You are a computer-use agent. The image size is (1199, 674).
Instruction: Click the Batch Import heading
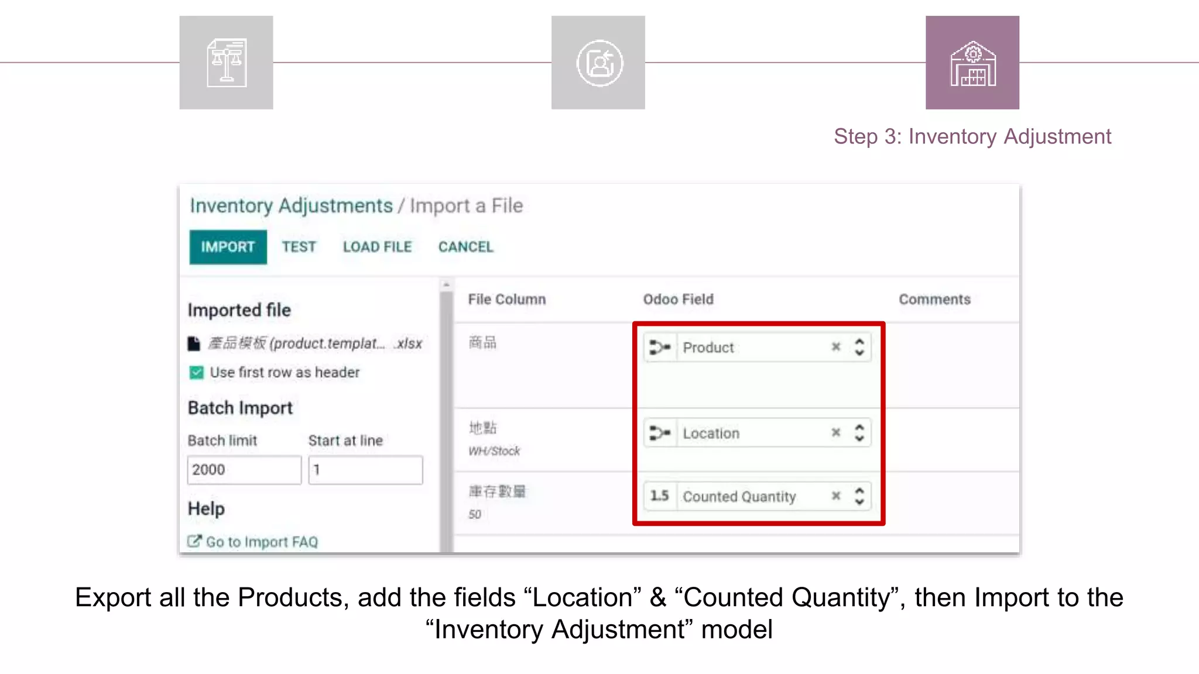click(x=240, y=408)
